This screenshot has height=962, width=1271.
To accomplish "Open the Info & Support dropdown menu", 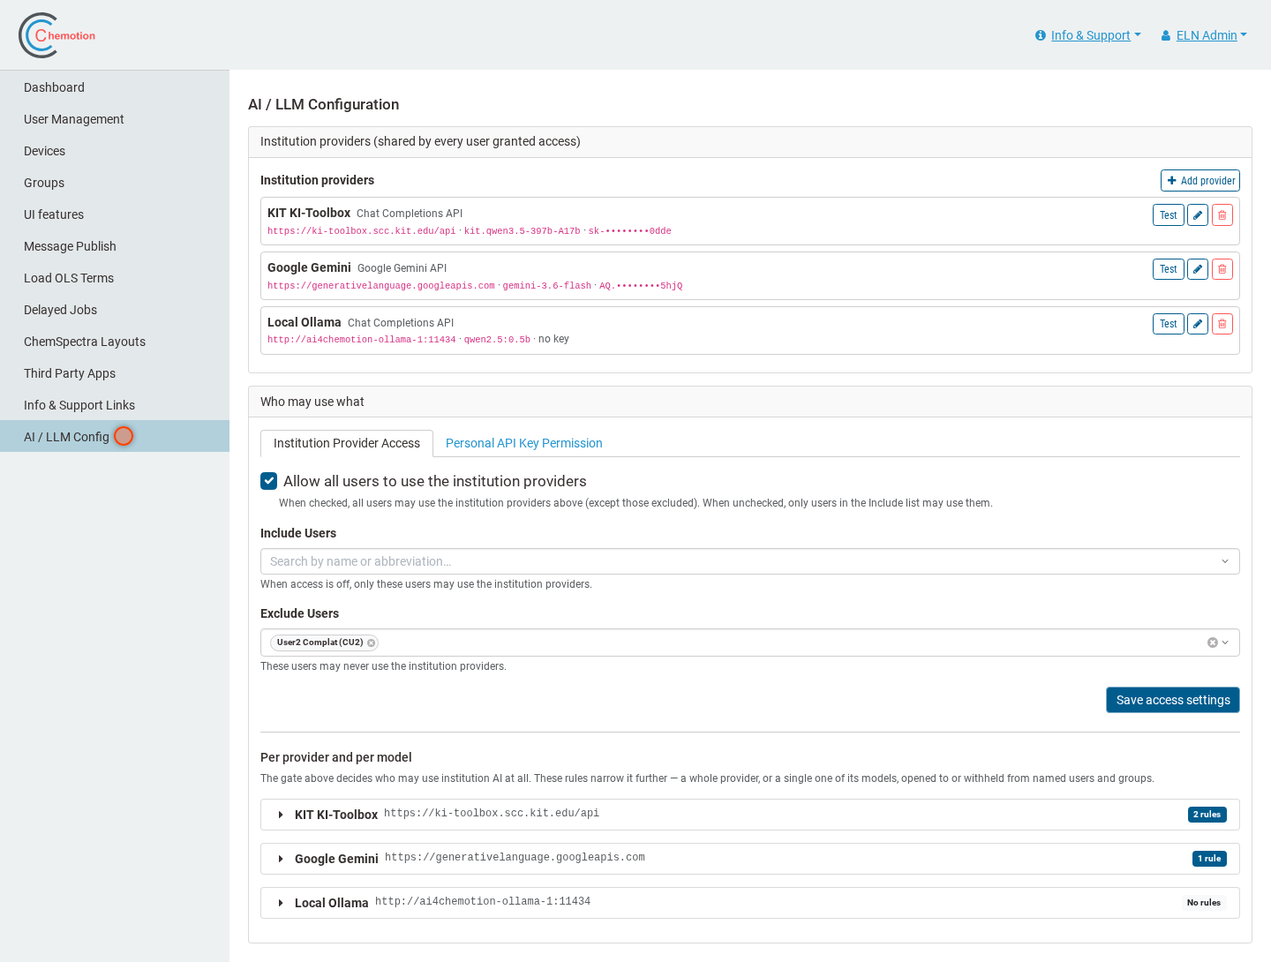I will [x=1088, y=35].
